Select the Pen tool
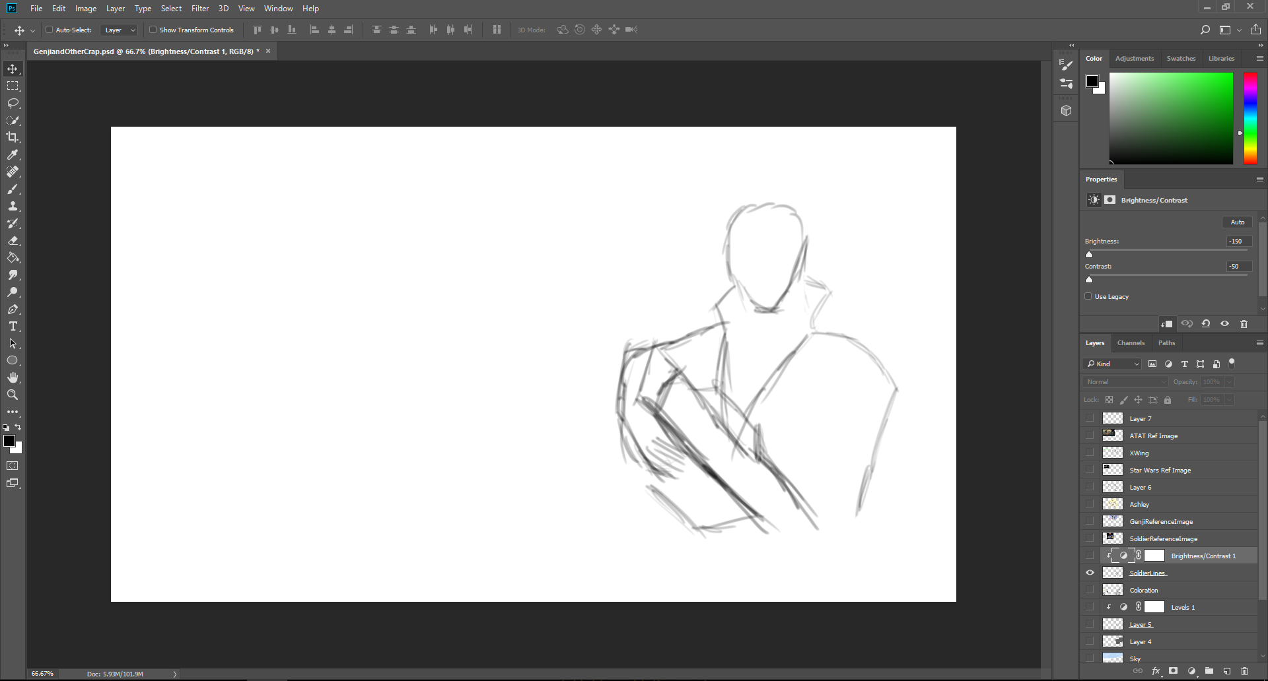The width and height of the screenshot is (1268, 681). (x=13, y=309)
